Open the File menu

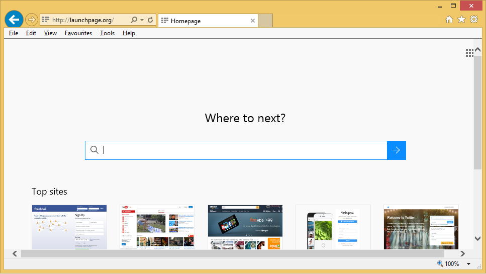[14, 33]
